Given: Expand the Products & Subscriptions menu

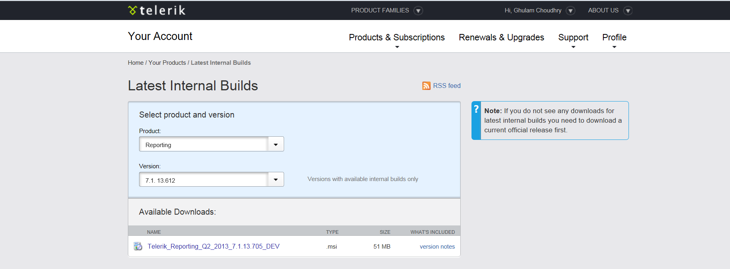Looking at the screenshot, I should (x=396, y=38).
